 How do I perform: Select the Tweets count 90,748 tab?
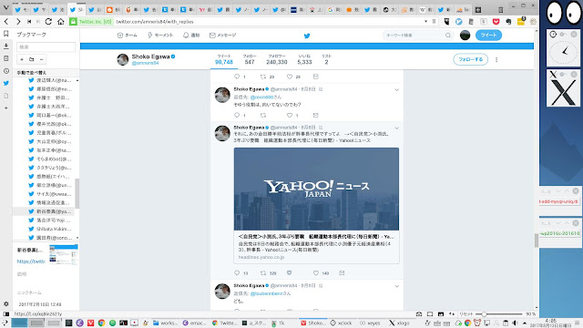224,59
